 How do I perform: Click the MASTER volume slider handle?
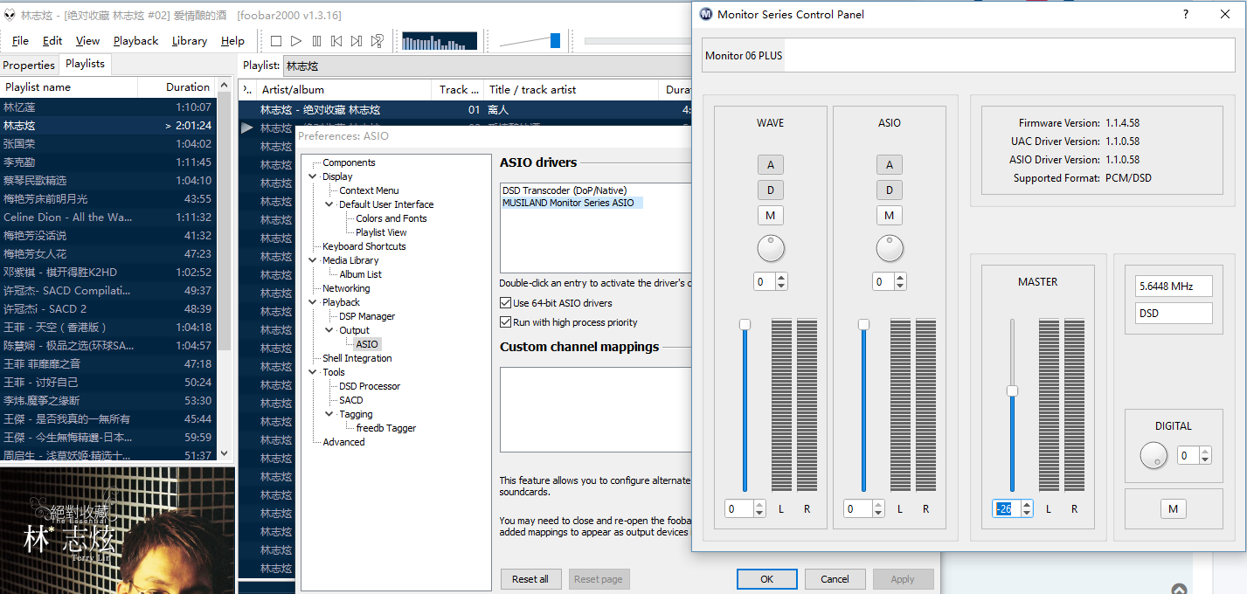pos(1012,391)
